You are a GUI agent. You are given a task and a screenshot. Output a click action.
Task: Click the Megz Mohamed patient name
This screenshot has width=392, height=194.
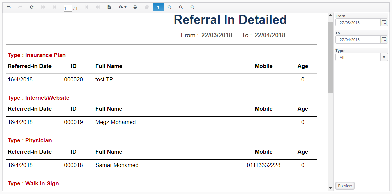[115, 122]
